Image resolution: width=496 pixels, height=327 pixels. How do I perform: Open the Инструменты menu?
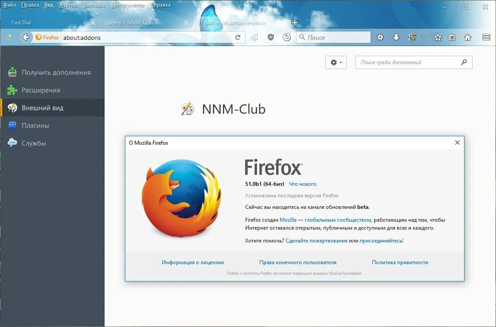128,5
